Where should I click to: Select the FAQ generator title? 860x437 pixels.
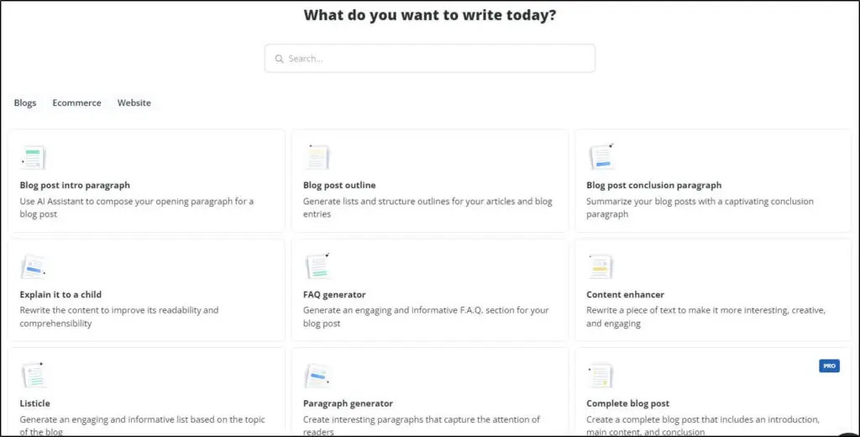click(334, 295)
